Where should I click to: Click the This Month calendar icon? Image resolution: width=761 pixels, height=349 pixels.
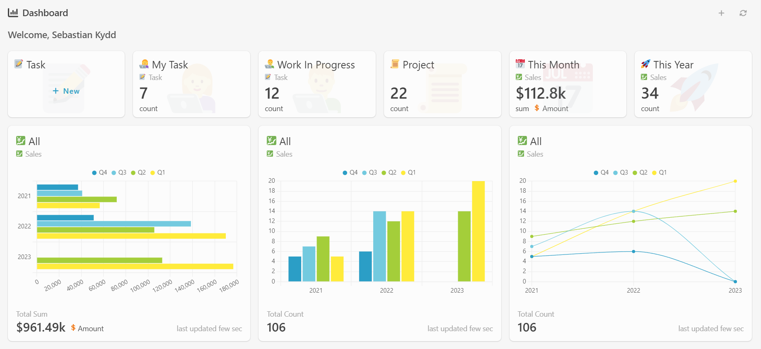click(x=520, y=64)
